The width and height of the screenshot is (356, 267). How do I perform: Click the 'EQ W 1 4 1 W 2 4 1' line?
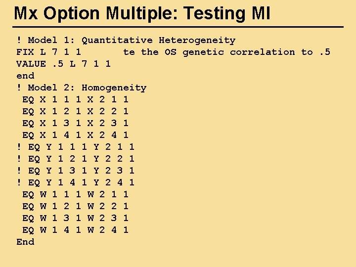coord(76,230)
